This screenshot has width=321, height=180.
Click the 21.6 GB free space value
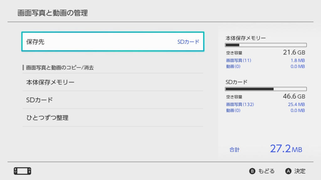(x=294, y=52)
